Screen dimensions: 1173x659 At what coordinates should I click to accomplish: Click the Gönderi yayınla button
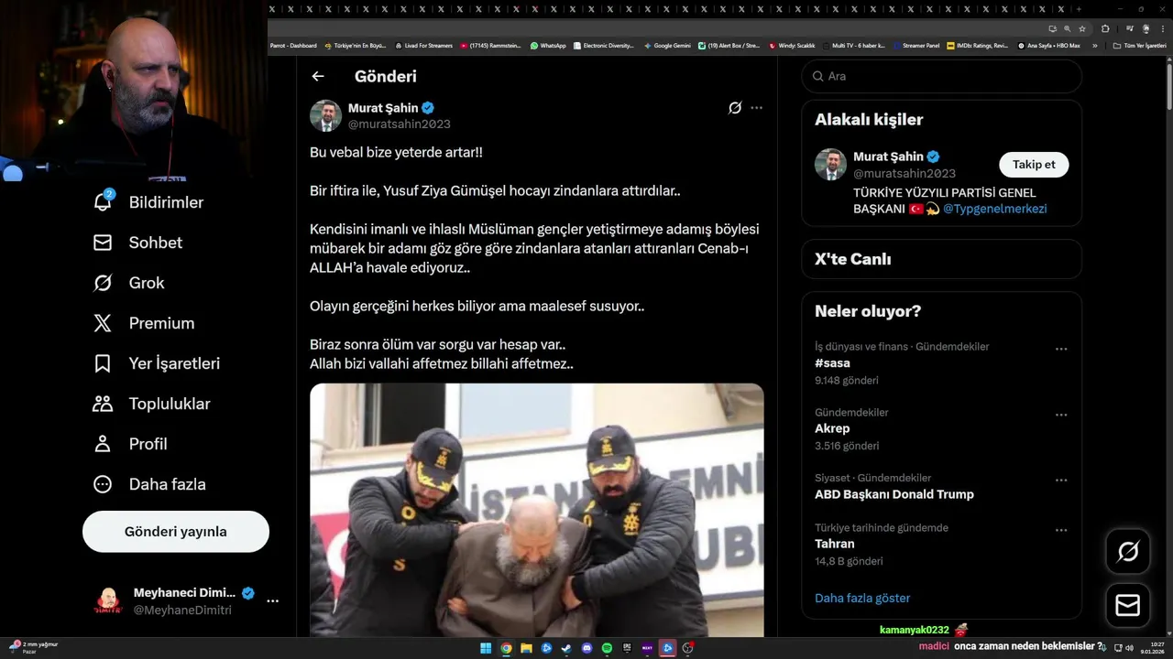coord(176,532)
